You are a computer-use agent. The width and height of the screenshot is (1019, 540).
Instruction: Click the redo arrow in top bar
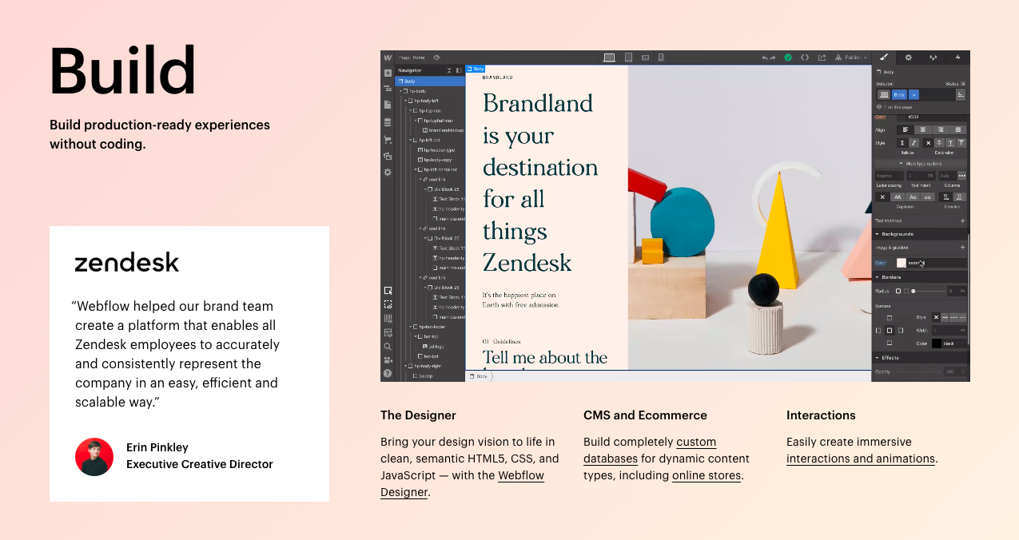(773, 58)
